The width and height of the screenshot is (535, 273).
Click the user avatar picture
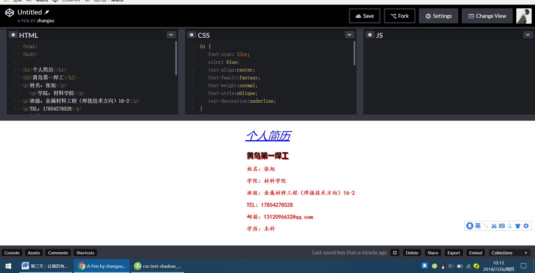click(x=524, y=16)
